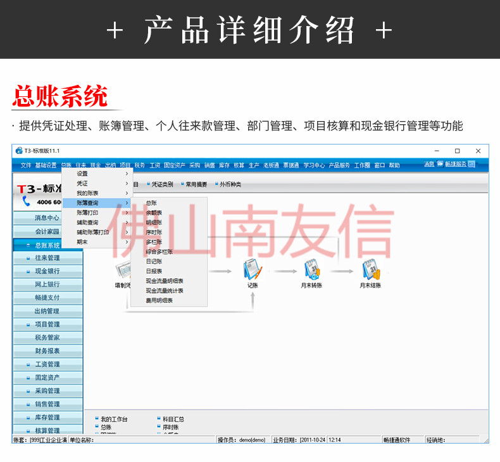Viewport: 500px width, 462px height.
Task: Open 出纳管理 in the sidebar
Action: pos(48,311)
